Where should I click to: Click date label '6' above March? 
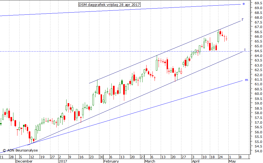pyautogui.click(x=152, y=157)
